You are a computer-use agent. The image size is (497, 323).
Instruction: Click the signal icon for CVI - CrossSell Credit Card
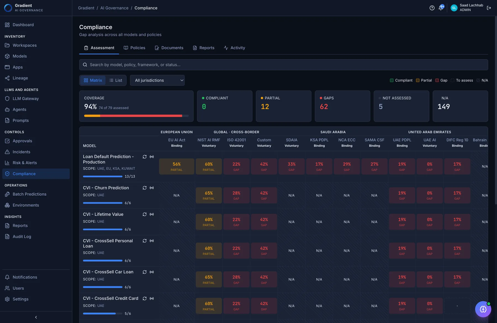coord(152,299)
